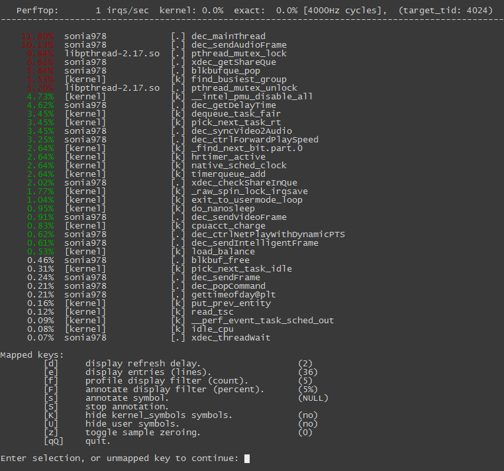This screenshot has width=504, height=471.
Task: Click the (NULL) annotate symbol value
Action: point(313,398)
